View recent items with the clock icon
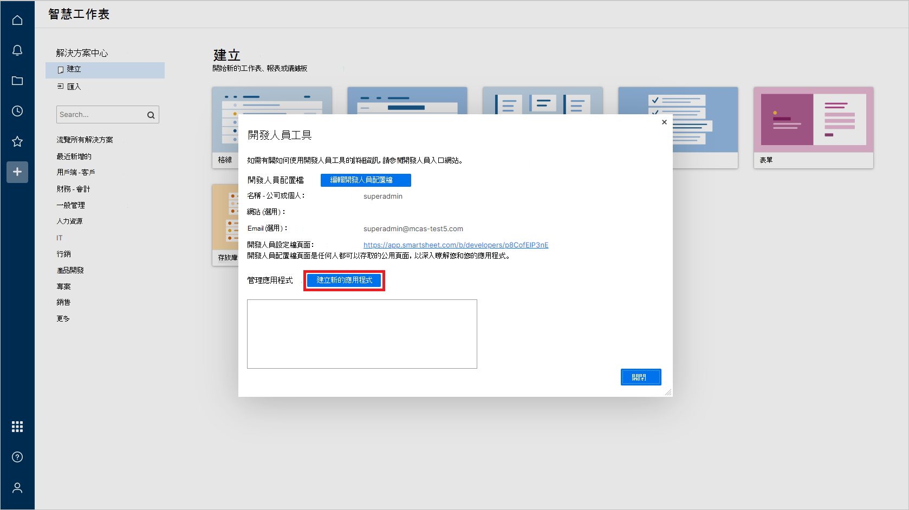Viewport: 909px width, 510px height. [x=17, y=111]
